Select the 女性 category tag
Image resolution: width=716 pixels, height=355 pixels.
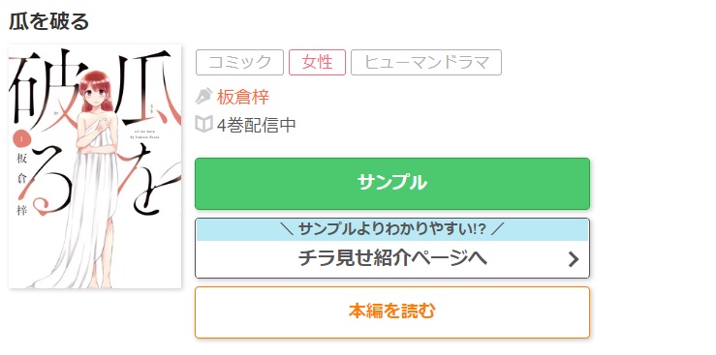coord(318,62)
